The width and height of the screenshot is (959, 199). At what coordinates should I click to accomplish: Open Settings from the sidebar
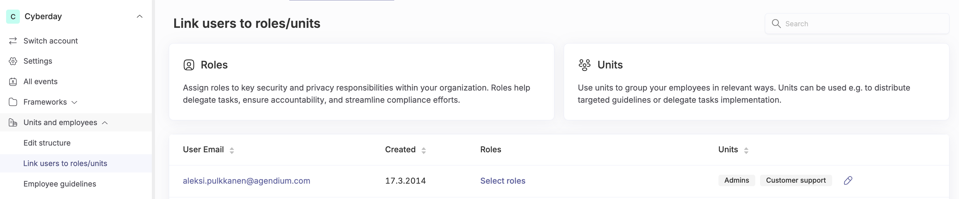click(37, 61)
